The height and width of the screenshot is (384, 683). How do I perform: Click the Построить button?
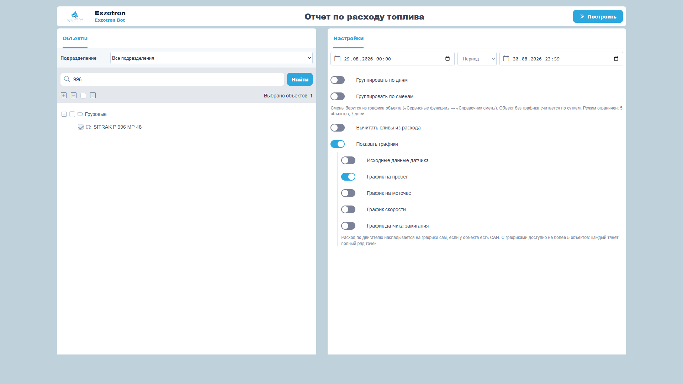[598, 16]
